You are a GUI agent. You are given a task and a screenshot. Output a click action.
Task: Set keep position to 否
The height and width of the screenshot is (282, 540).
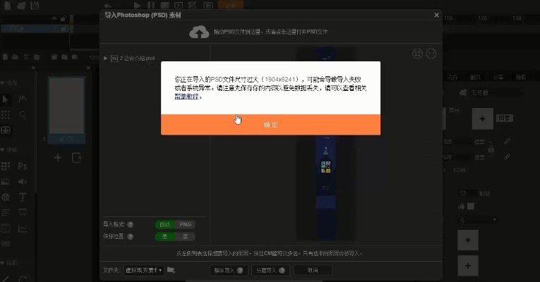(184, 235)
